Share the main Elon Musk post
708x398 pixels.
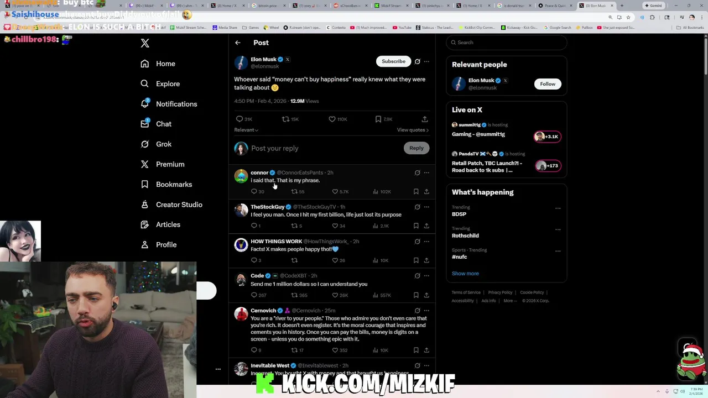[x=425, y=119]
